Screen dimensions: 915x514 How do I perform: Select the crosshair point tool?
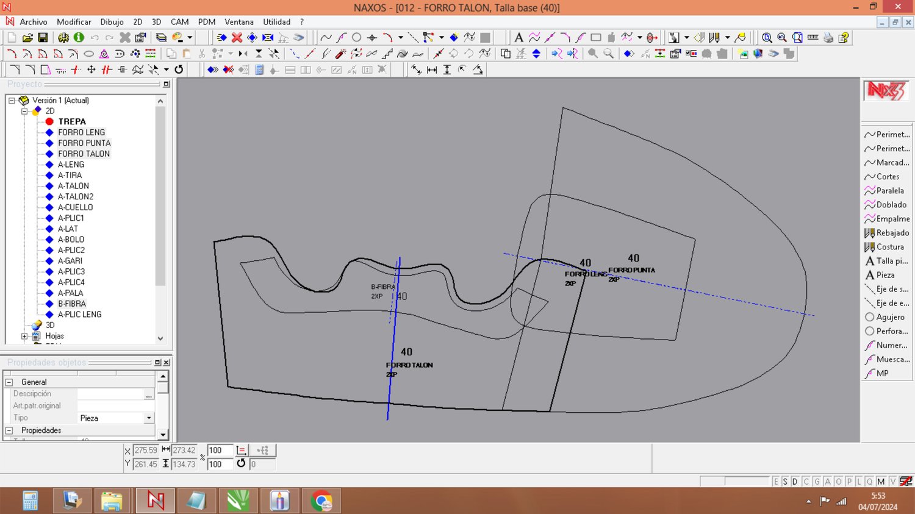372,38
